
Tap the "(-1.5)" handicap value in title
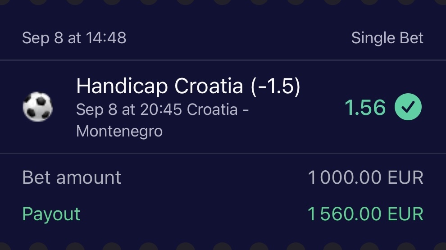click(275, 86)
